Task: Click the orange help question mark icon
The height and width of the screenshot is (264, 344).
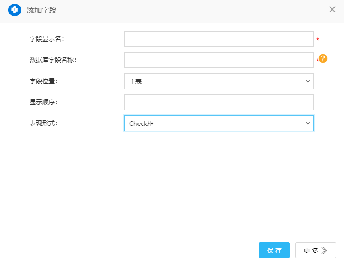Action: (x=323, y=59)
